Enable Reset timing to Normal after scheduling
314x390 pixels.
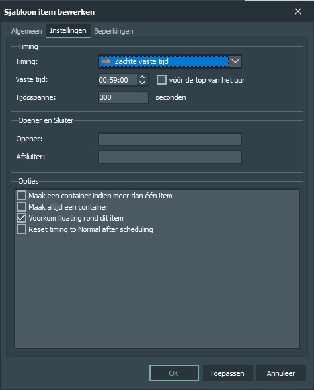21,229
